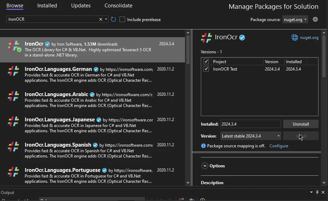This screenshot has height=201, width=328.
Task: Pin the Output panel
Action: tap(317, 192)
